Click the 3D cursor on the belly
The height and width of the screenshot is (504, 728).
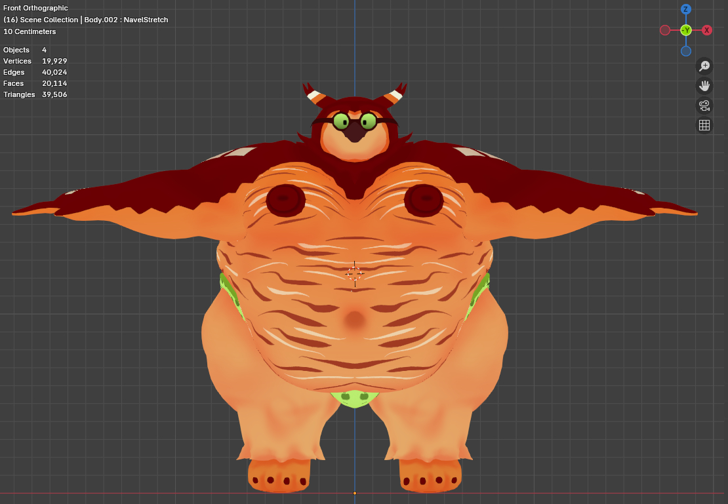(x=354, y=273)
